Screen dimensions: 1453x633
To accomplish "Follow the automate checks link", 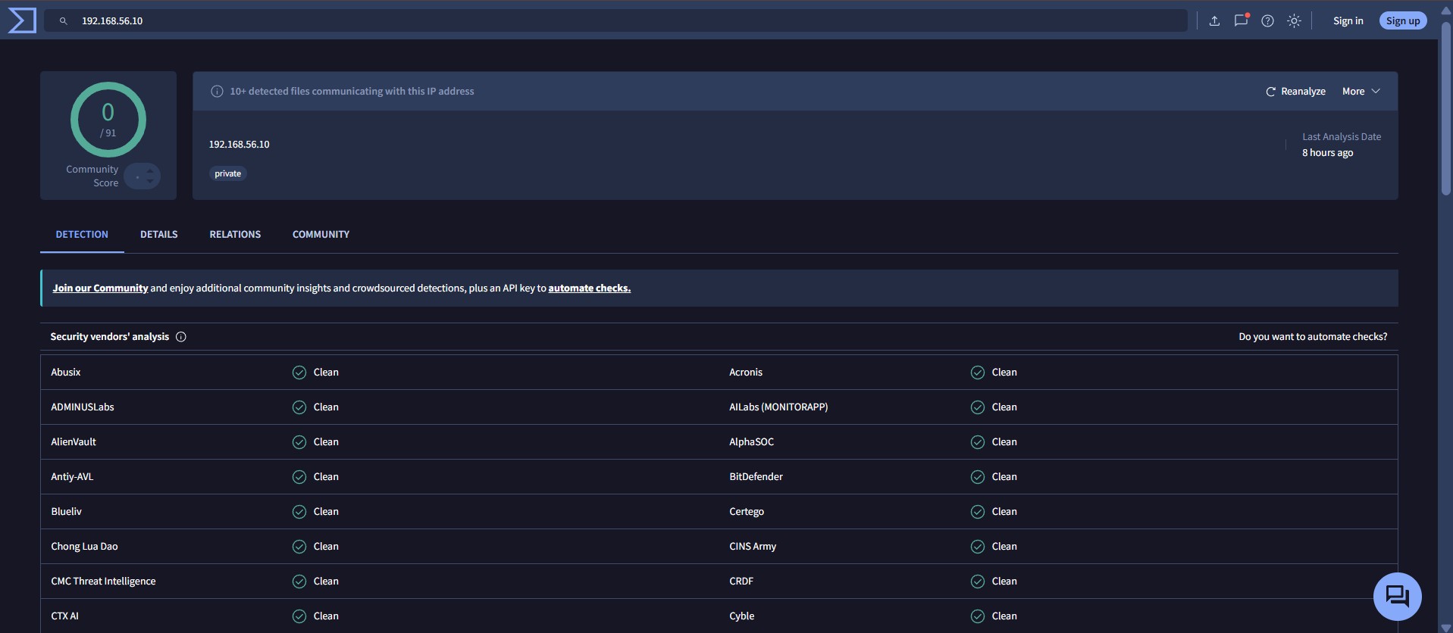I will [x=590, y=288].
